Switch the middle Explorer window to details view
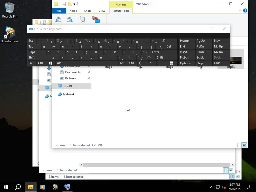 [x=226, y=170]
